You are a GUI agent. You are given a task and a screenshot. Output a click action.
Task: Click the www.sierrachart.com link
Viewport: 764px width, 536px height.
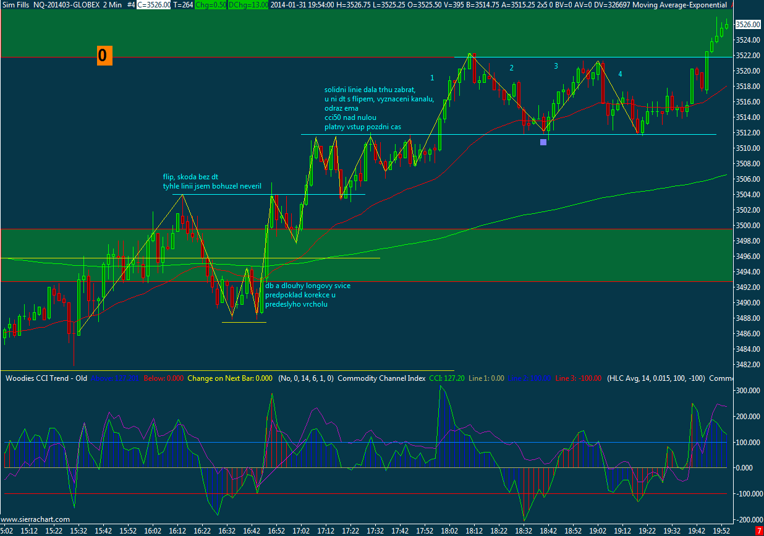pos(36,520)
